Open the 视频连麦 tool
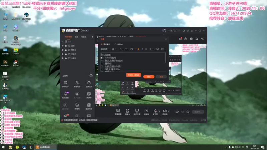Screen dimensions: 267x150 [x=65, y=95]
